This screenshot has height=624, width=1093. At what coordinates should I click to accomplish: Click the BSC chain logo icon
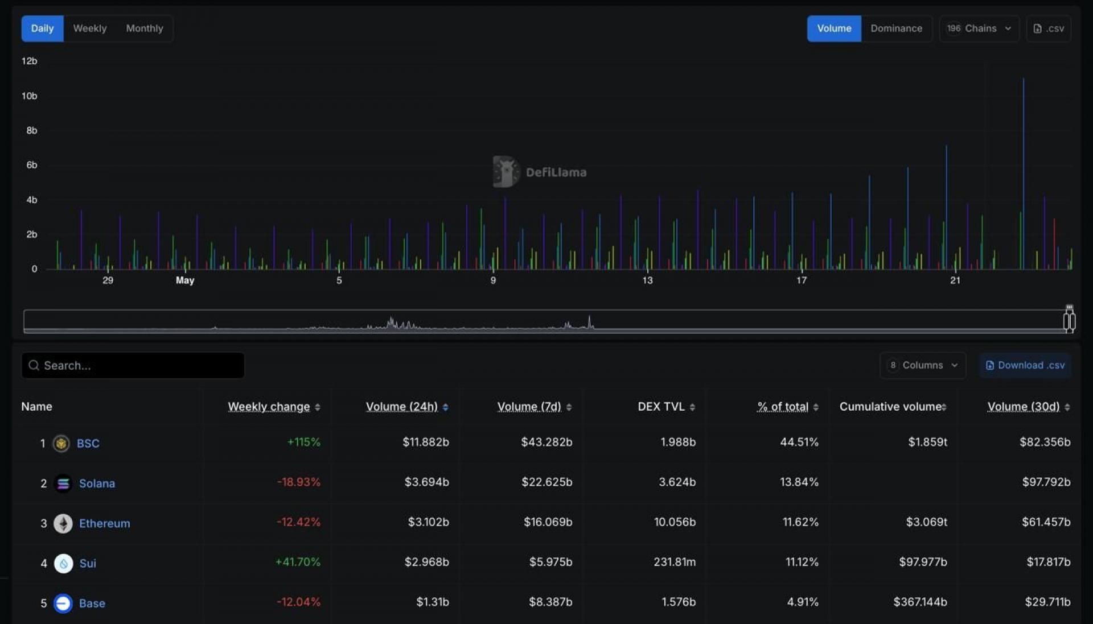coord(61,443)
